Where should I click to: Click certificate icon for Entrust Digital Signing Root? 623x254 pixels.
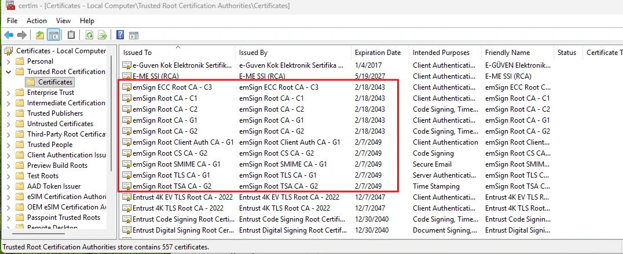coord(127,230)
